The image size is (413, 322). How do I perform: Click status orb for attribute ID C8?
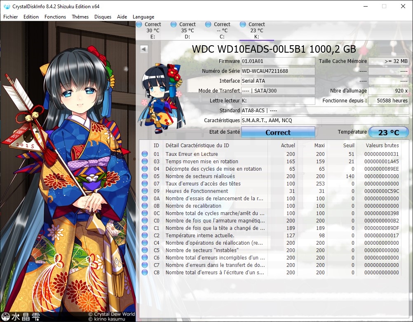[145, 272]
